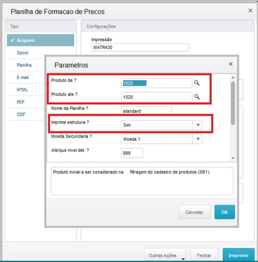
Task: Confirm parameters with OK button
Action: pos(225,212)
